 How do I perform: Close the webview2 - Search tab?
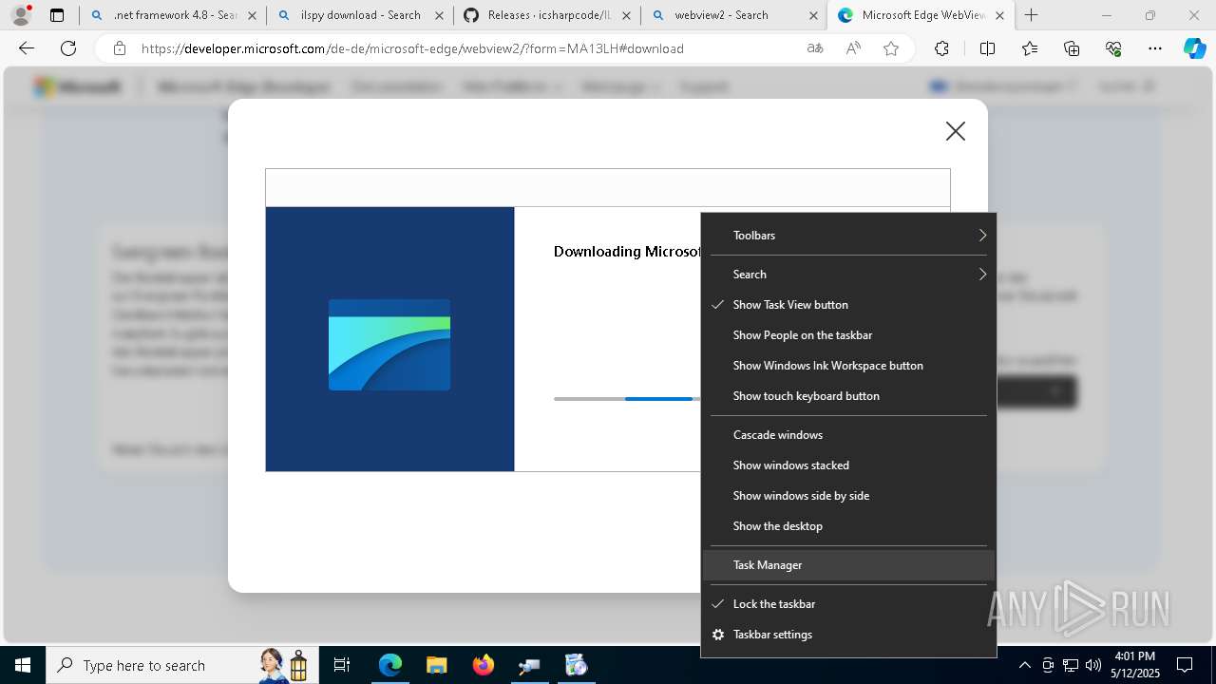tap(812, 15)
